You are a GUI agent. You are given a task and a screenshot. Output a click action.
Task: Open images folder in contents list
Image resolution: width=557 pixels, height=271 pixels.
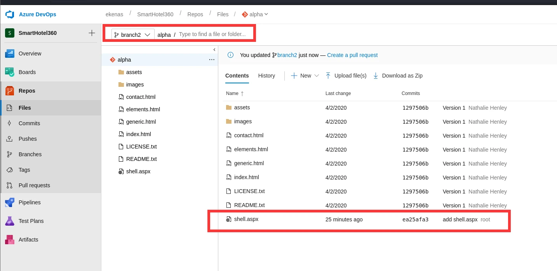[x=243, y=121]
